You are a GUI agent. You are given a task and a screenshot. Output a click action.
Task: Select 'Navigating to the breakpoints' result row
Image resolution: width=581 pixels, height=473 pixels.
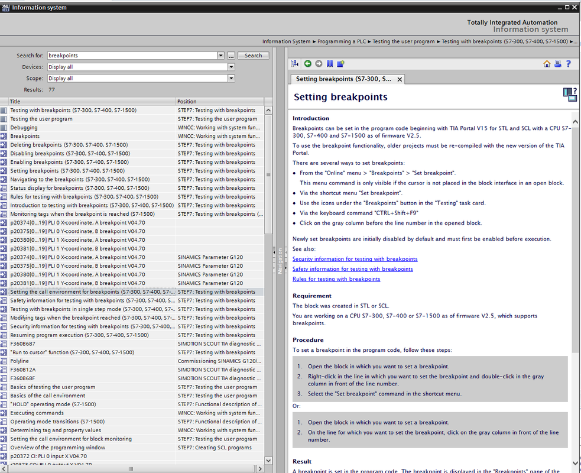coord(132,179)
